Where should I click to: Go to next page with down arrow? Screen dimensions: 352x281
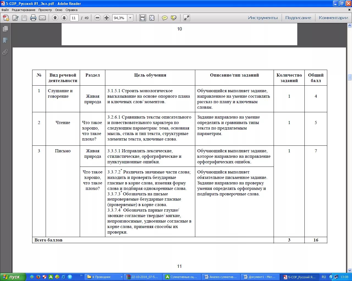(x=64, y=18)
